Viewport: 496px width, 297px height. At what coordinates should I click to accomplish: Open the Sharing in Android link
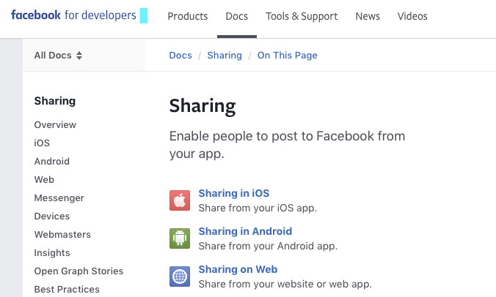[x=245, y=231]
